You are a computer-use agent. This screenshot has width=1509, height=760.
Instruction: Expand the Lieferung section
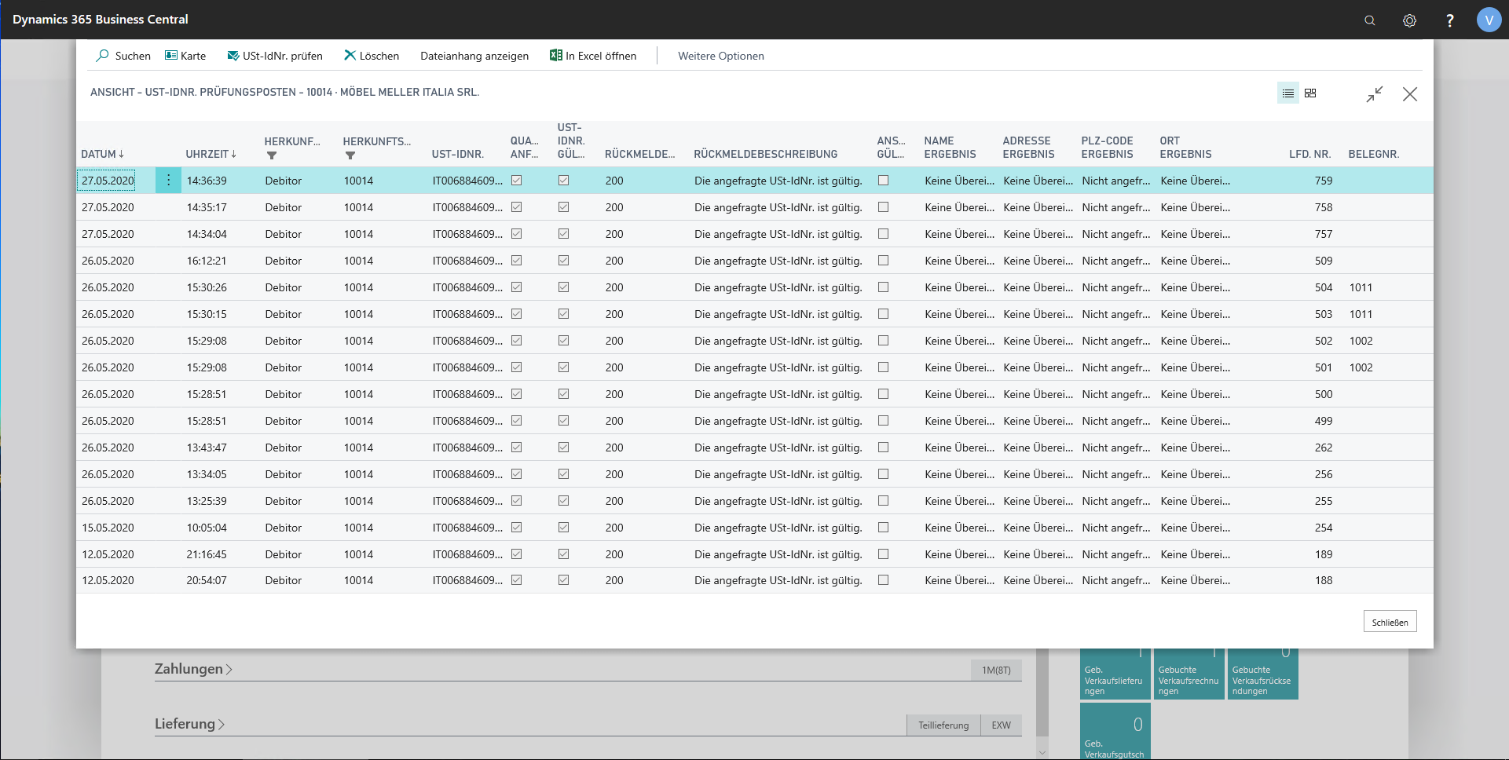click(189, 724)
